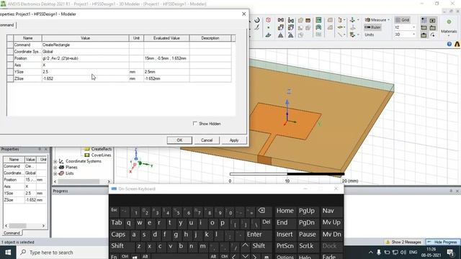Click the rotate view icon in toolbar
Image resolution: width=461 pixels, height=259 pixels.
(x=257, y=20)
